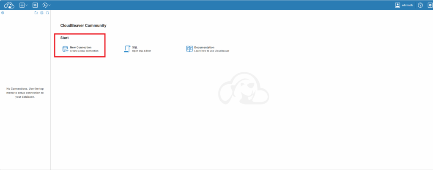The height and width of the screenshot is (170, 433).
Task: Click the CloudBeaver Community heading
Action: pos(83,26)
